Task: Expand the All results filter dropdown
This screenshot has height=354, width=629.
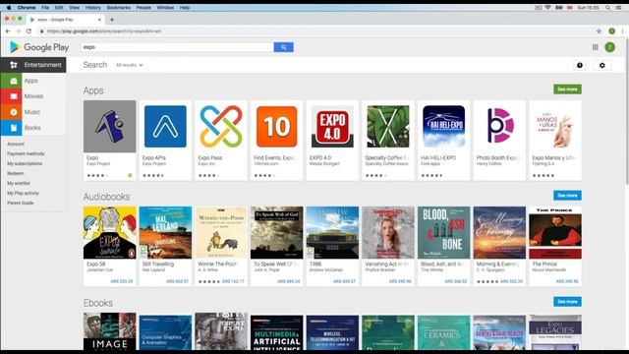Action: coord(129,65)
